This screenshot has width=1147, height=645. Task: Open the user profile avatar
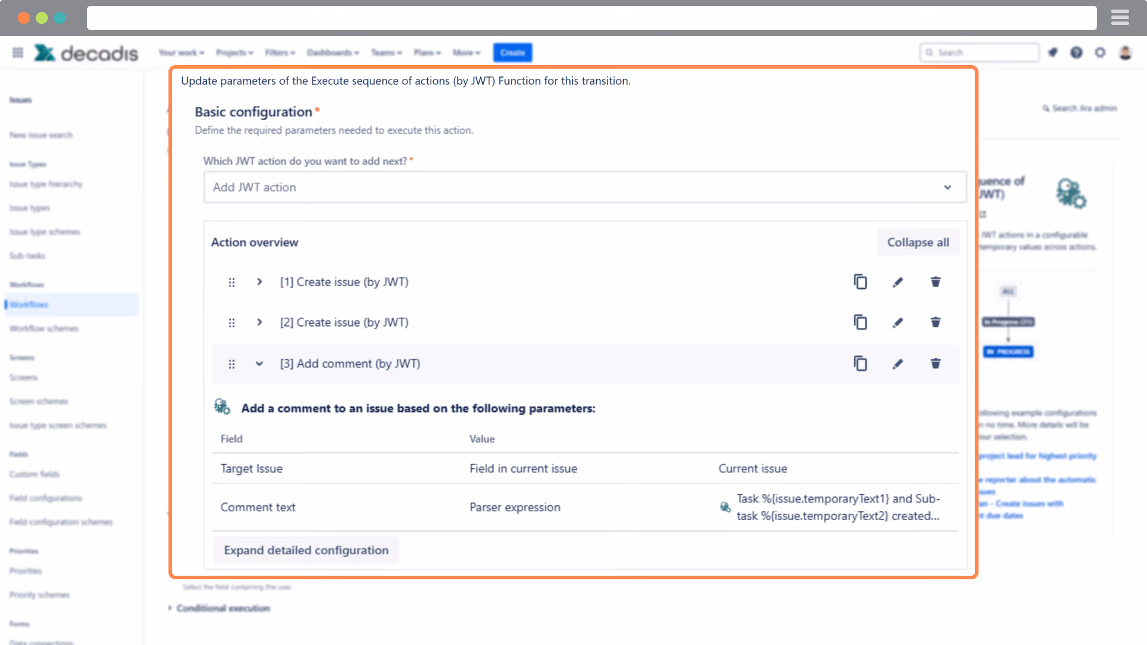[x=1125, y=53]
